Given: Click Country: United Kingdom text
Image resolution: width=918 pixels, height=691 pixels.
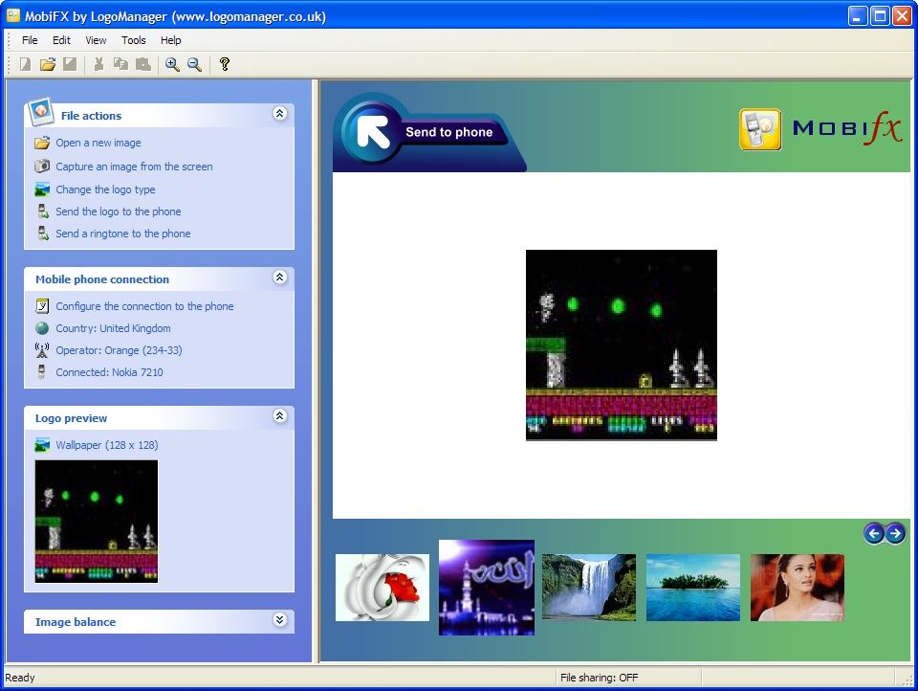Looking at the screenshot, I should coord(113,328).
